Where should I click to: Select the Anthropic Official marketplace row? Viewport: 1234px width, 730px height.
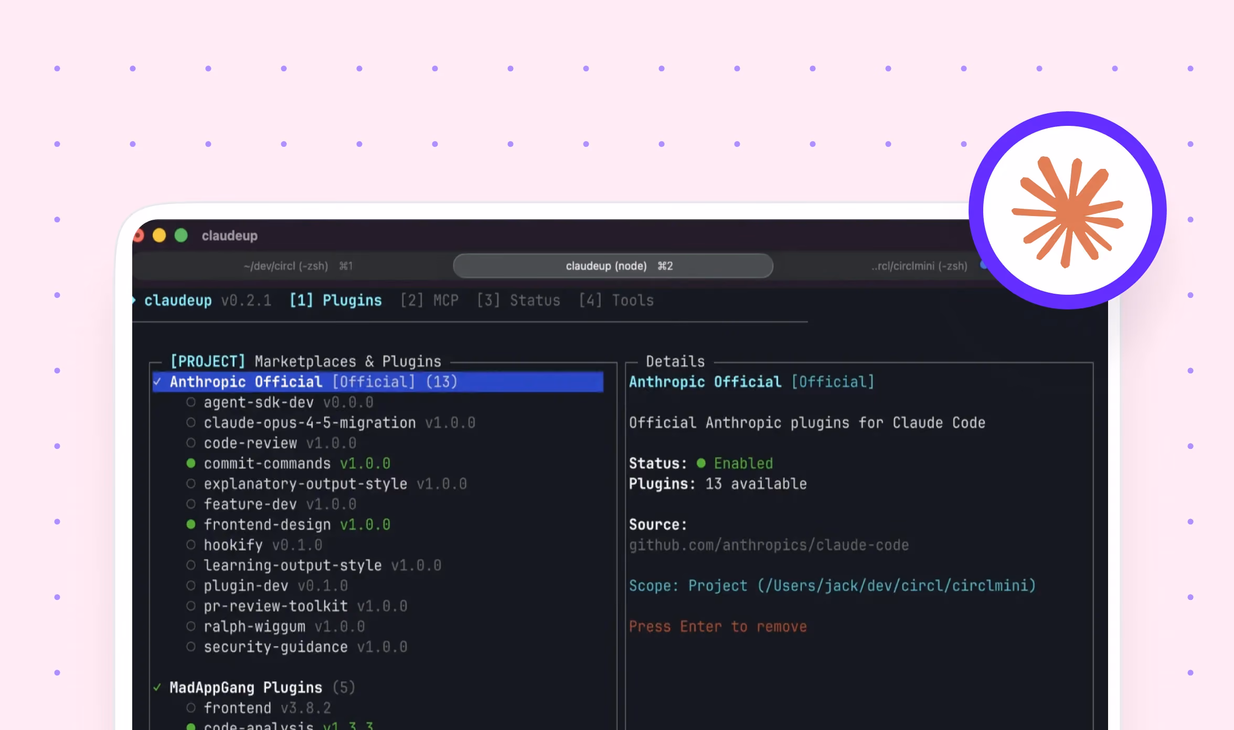[x=378, y=382]
